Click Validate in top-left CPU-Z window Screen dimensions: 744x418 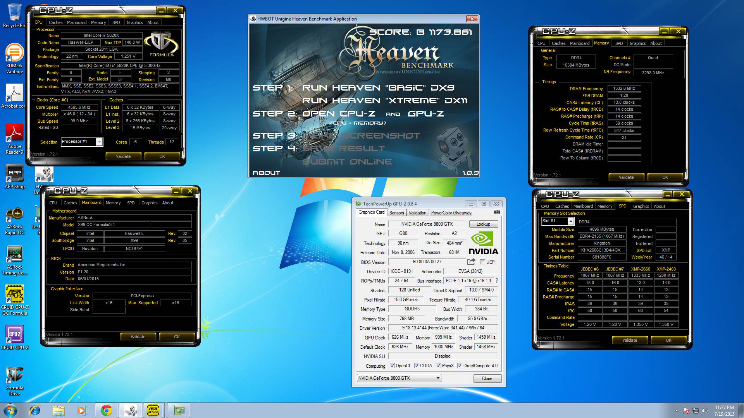click(x=123, y=156)
